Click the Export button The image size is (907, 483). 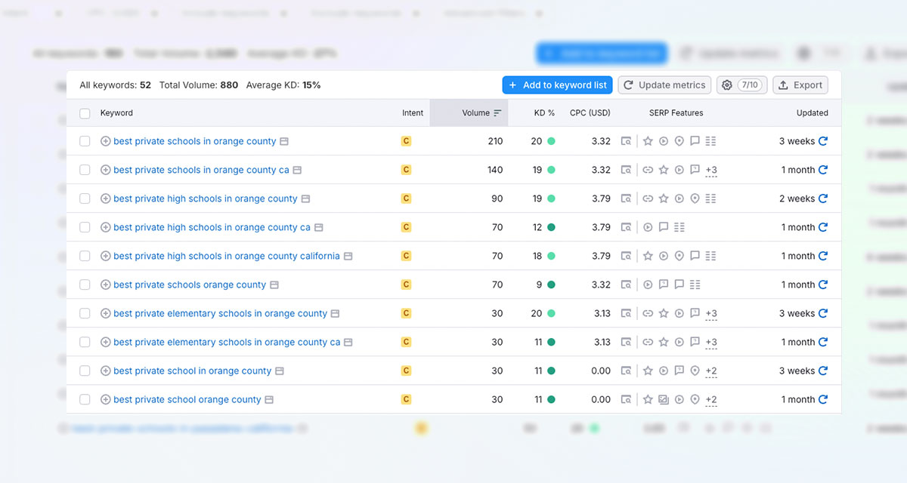coord(800,85)
